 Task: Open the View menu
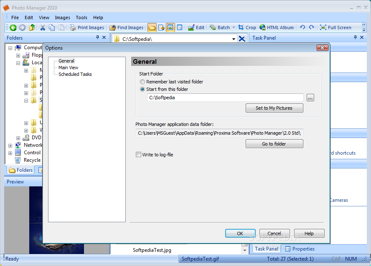click(x=44, y=18)
